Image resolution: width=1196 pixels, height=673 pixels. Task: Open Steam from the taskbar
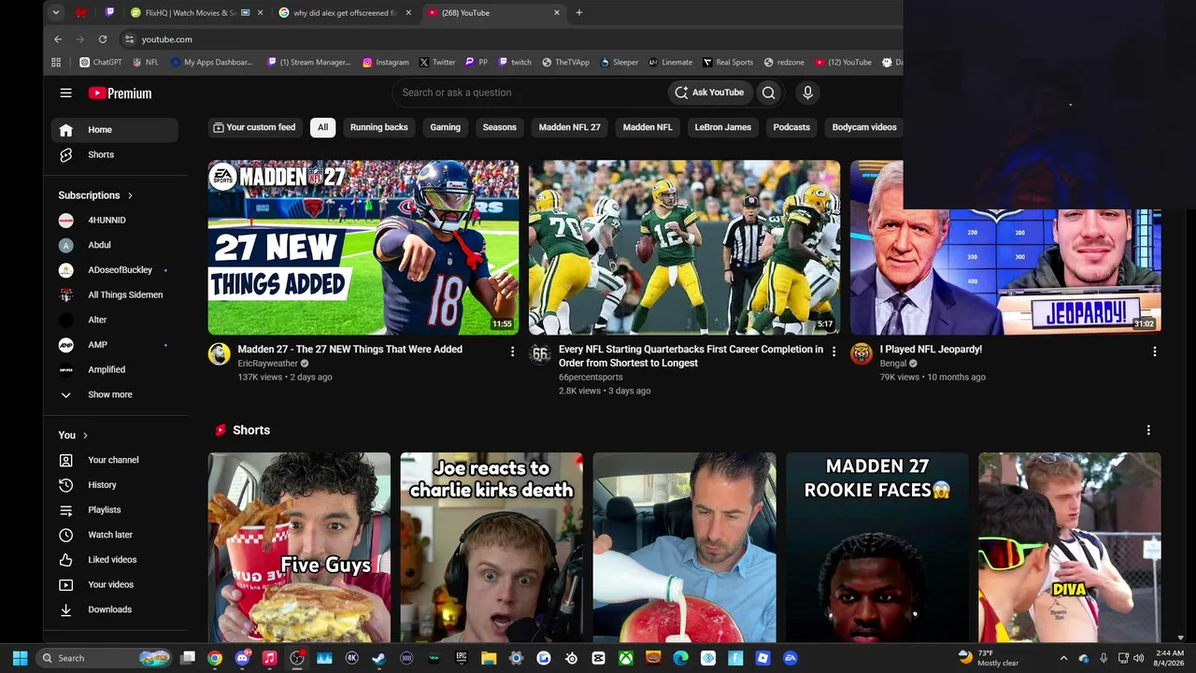(378, 658)
